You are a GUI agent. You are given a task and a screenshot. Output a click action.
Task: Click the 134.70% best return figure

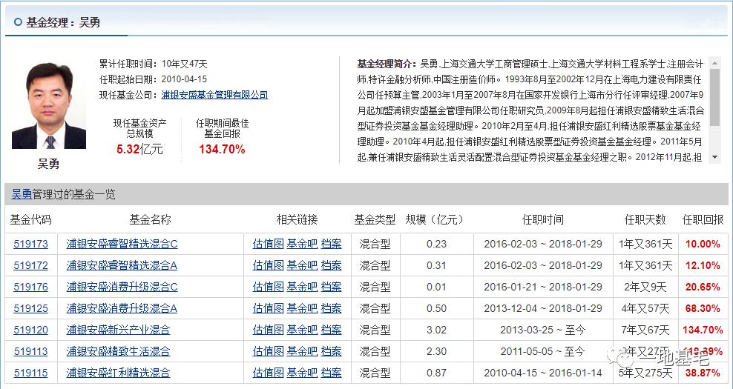click(222, 150)
